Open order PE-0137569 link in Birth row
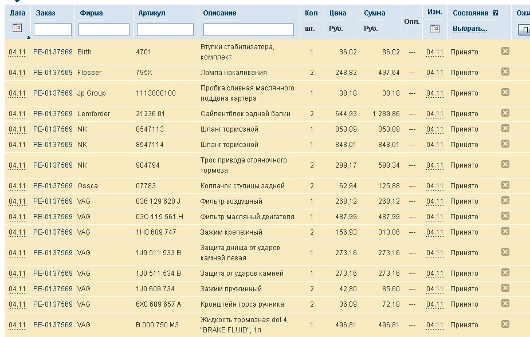530x337 pixels. pyautogui.click(x=53, y=52)
